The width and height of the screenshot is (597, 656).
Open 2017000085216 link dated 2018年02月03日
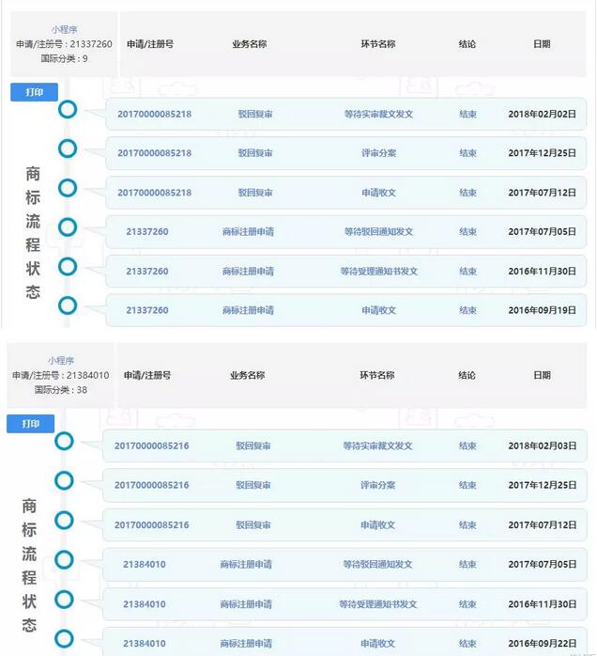(x=152, y=446)
